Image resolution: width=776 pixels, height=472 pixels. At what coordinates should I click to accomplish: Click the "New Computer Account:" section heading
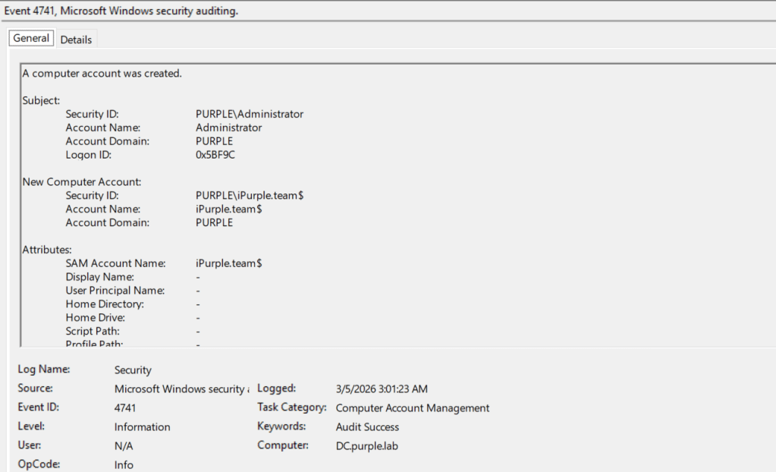click(x=82, y=182)
